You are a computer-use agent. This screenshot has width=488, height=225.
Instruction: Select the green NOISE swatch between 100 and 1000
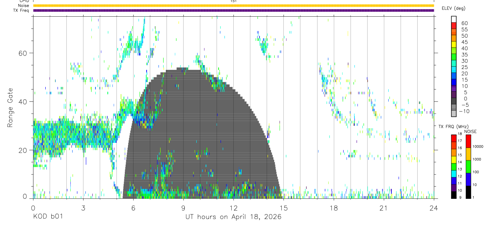point(468,167)
